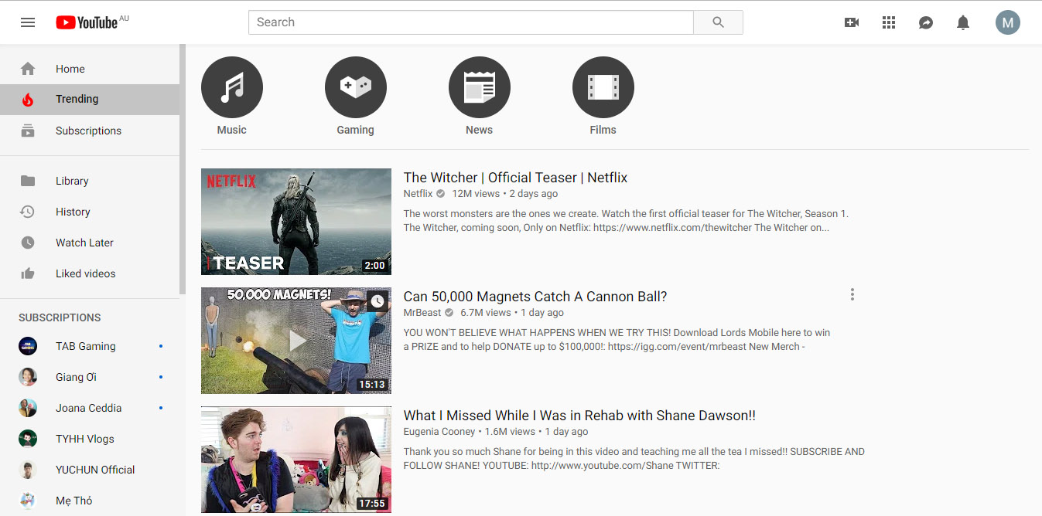Open Subscriptions in the sidebar

point(90,131)
